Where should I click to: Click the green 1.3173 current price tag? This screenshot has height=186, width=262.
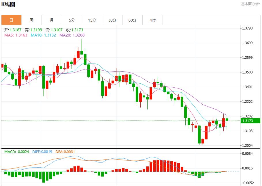coord(250,121)
